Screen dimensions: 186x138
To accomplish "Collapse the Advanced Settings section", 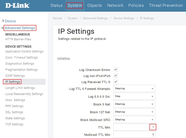I will tap(3, 28).
